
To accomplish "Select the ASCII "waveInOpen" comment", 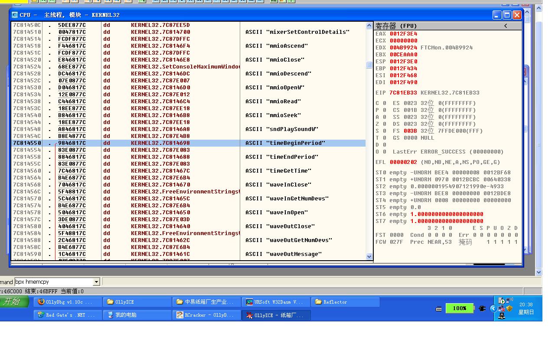I will [x=276, y=213].
